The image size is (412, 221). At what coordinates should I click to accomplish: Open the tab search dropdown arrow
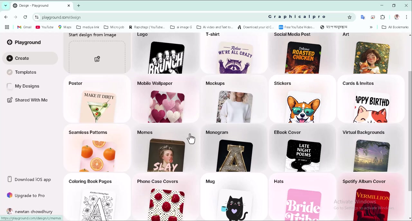(x=5, y=5)
